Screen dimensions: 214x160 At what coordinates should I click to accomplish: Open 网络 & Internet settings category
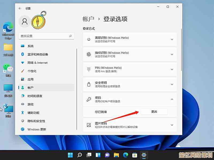click(37, 63)
